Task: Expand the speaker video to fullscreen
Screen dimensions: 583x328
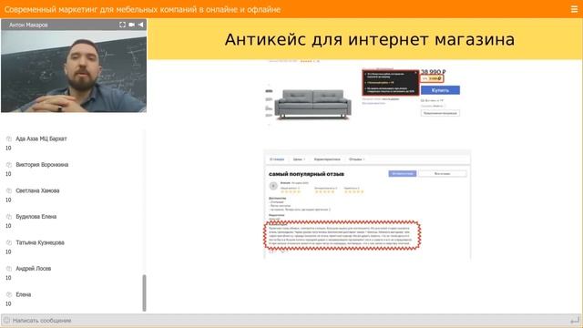Action: tap(122, 25)
